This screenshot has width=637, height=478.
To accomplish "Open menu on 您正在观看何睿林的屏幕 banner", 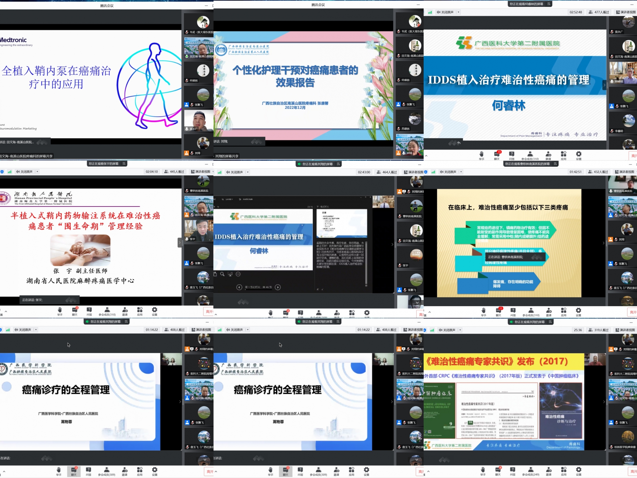I will tap(549, 4).
